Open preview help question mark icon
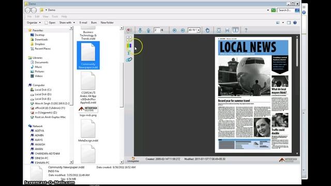331x186 pixels. pyautogui.click(x=246, y=30)
